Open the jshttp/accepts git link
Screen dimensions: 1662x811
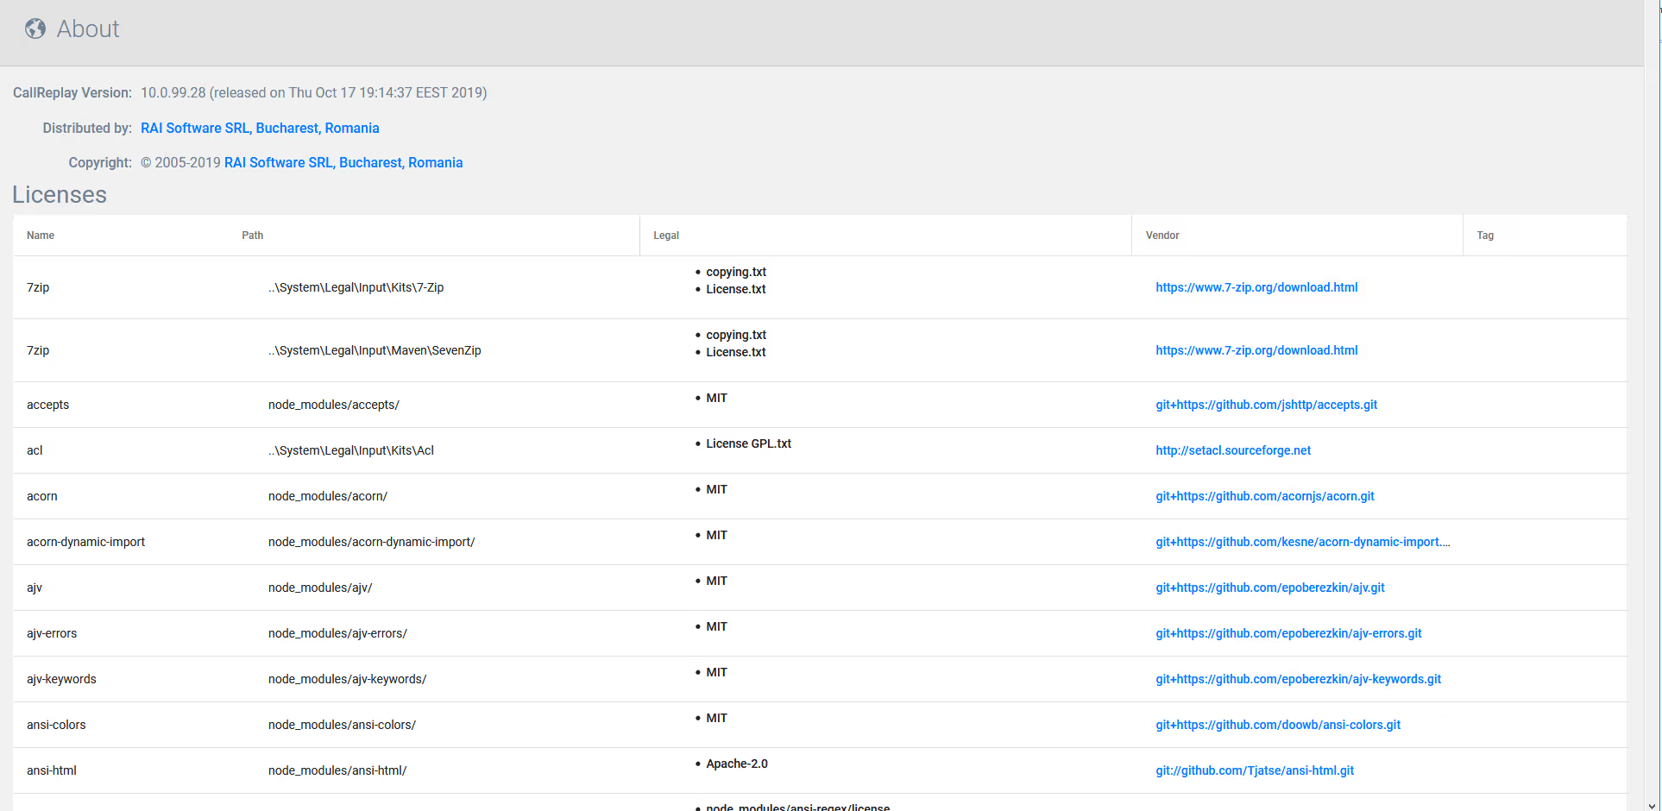click(1266, 405)
